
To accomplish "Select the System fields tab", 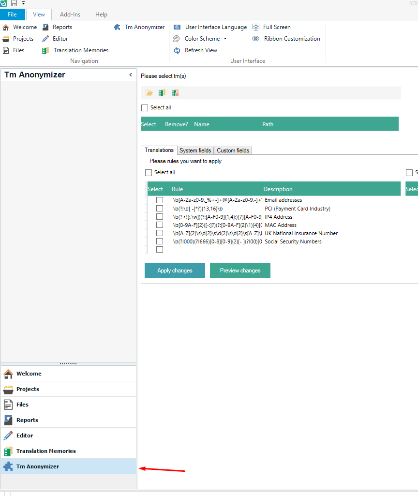I will point(195,150).
